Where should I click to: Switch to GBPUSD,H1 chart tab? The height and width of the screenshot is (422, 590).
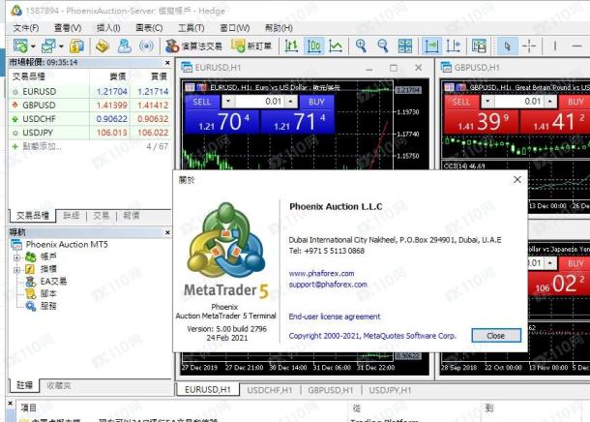[331, 390]
